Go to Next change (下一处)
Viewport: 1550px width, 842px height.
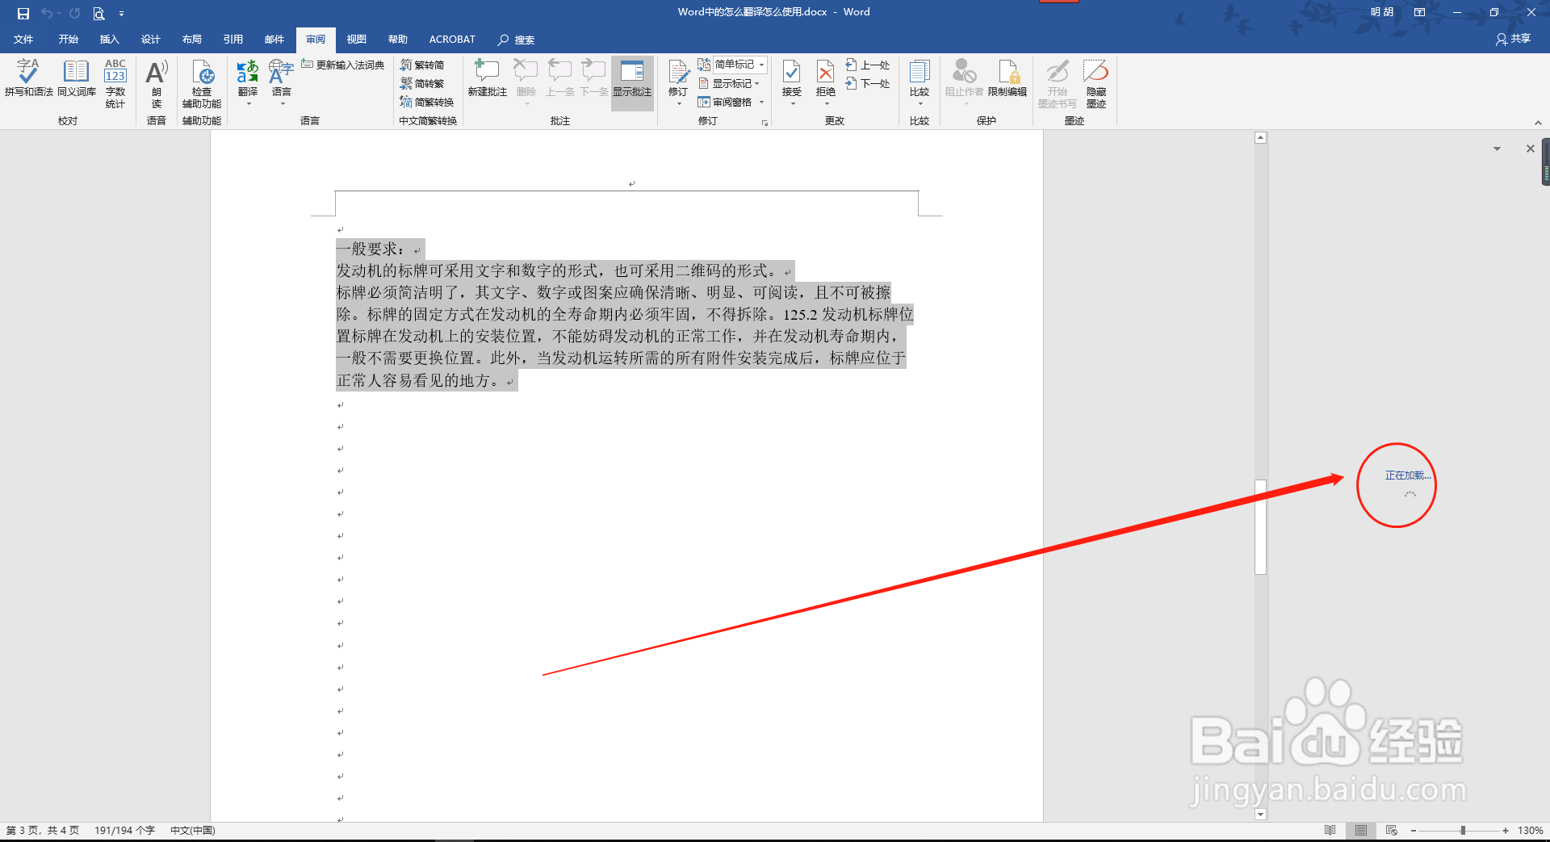868,83
